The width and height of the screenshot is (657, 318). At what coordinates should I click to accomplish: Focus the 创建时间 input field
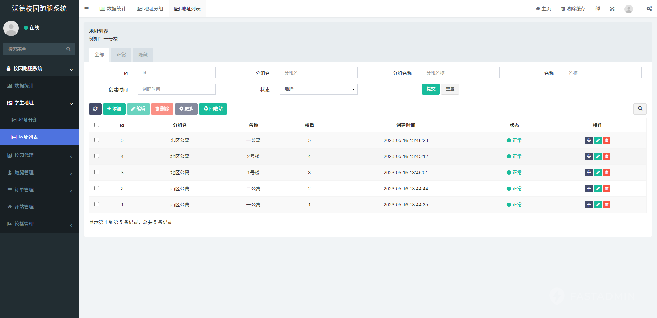(177, 89)
